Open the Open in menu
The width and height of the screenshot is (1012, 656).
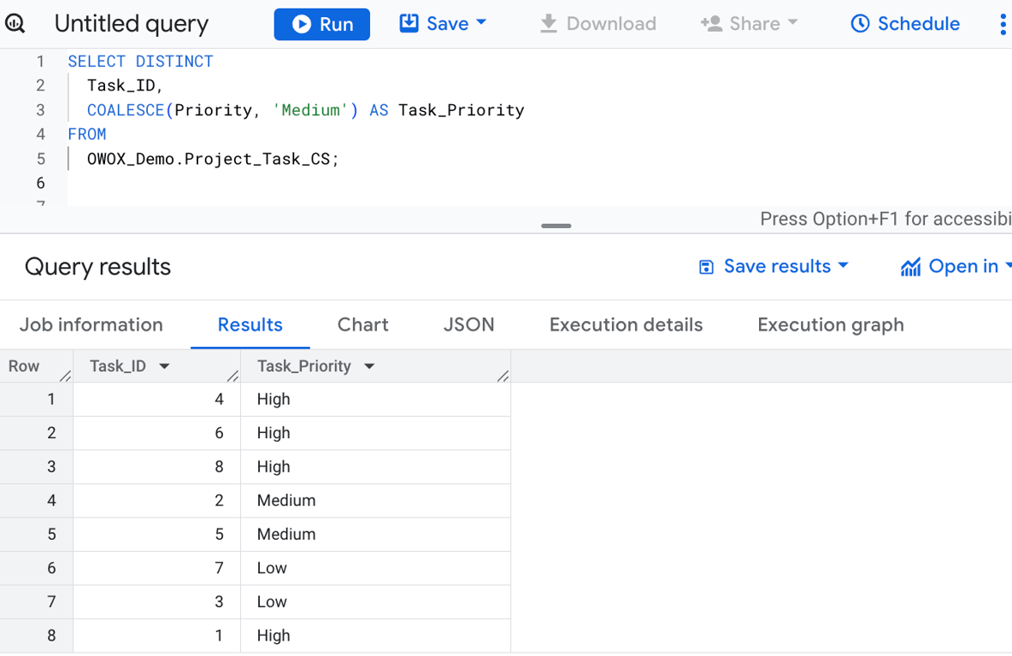[956, 266]
